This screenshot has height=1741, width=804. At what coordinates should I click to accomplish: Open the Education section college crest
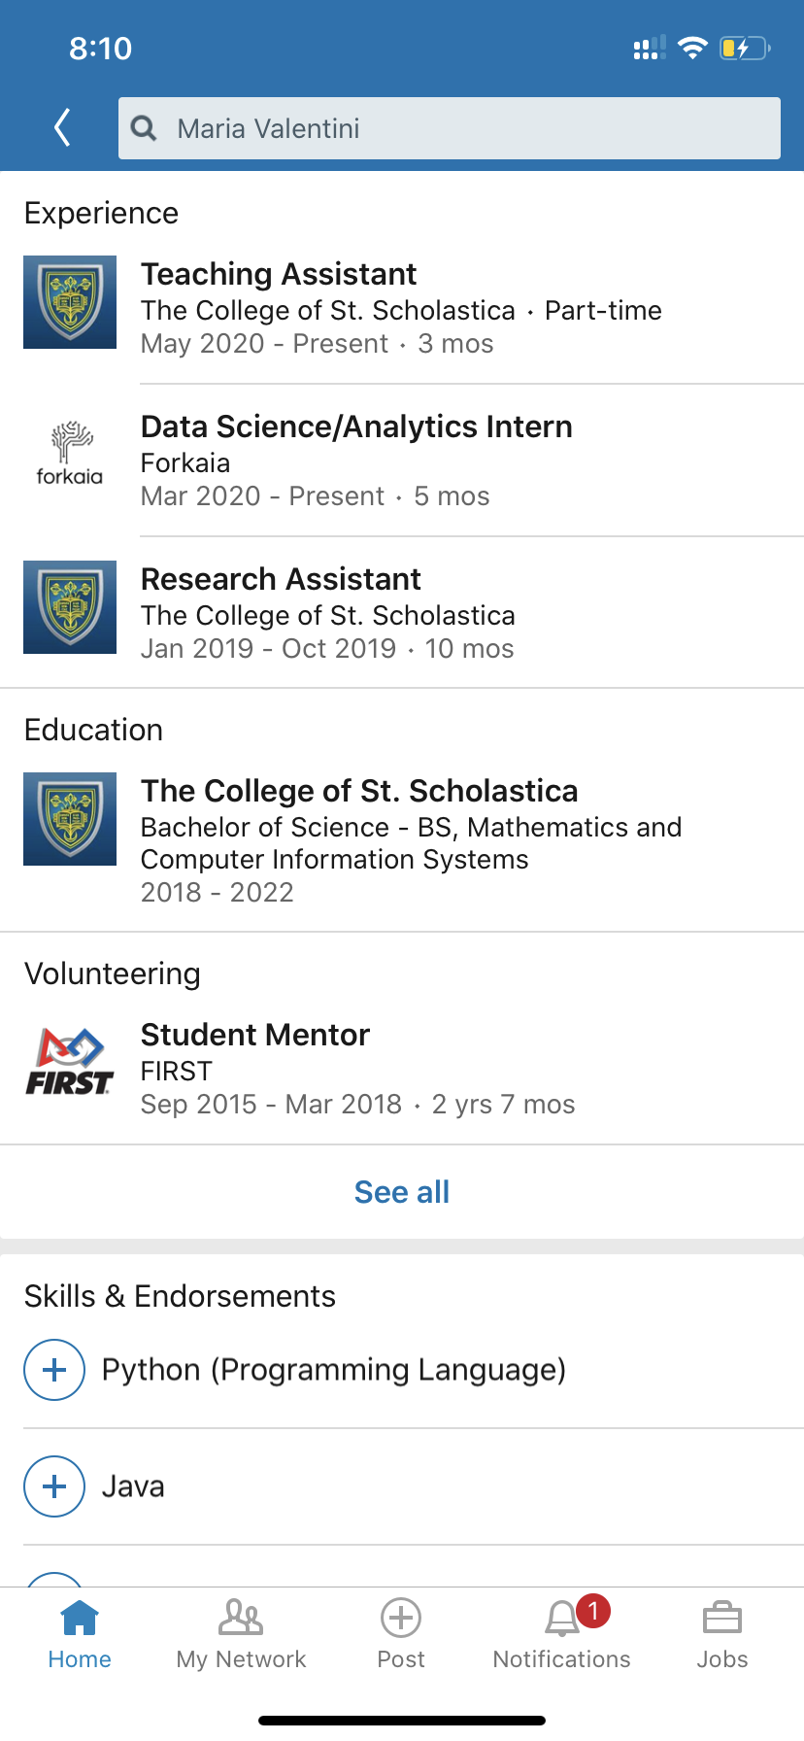pos(70,819)
